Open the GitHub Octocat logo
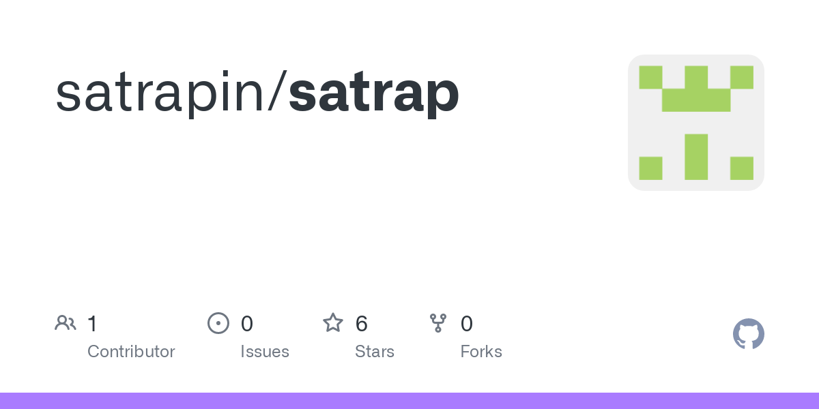 click(749, 334)
